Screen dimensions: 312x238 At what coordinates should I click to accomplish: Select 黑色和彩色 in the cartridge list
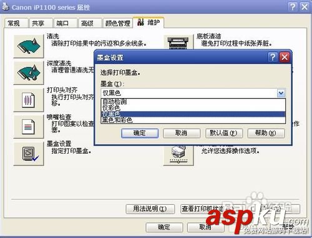click(193, 120)
